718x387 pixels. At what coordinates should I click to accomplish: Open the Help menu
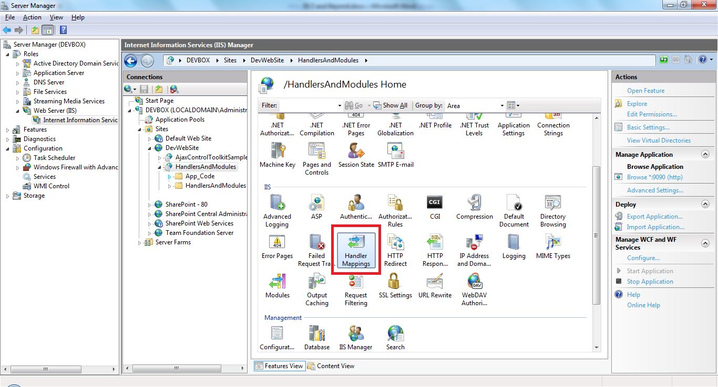click(x=78, y=17)
